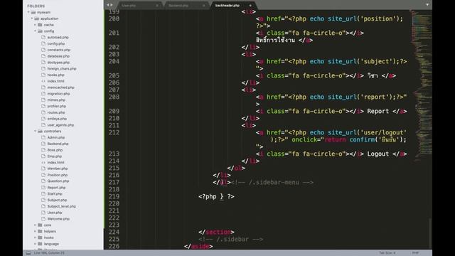
Task: Open User.php controller in sidebar
Action: [55, 213]
